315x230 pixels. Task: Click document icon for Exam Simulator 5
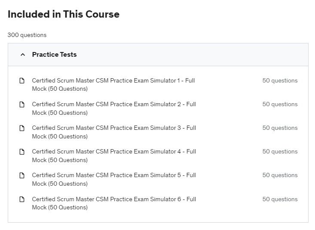22,175
